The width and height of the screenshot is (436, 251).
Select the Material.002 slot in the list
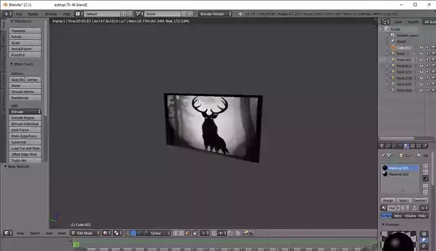tap(400, 174)
